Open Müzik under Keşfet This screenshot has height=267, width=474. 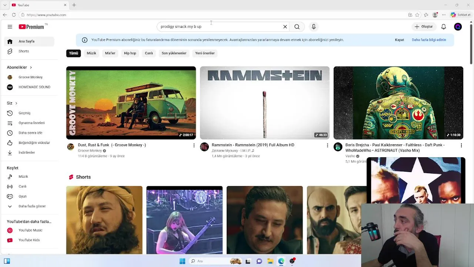(x=29, y=177)
